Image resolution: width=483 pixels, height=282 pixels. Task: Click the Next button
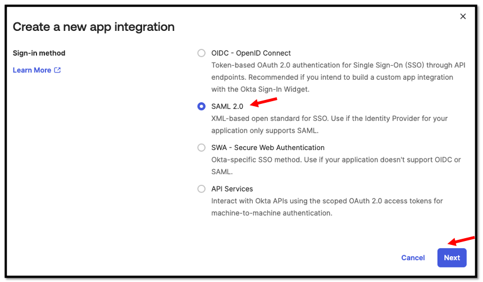452,258
